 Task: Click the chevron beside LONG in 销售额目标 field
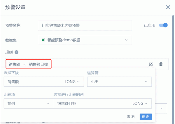pyautogui.click(x=146, y=104)
